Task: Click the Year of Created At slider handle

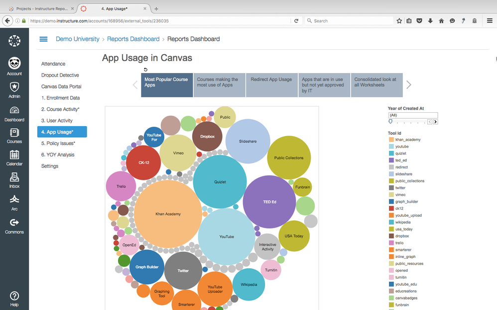Action: click(390, 122)
